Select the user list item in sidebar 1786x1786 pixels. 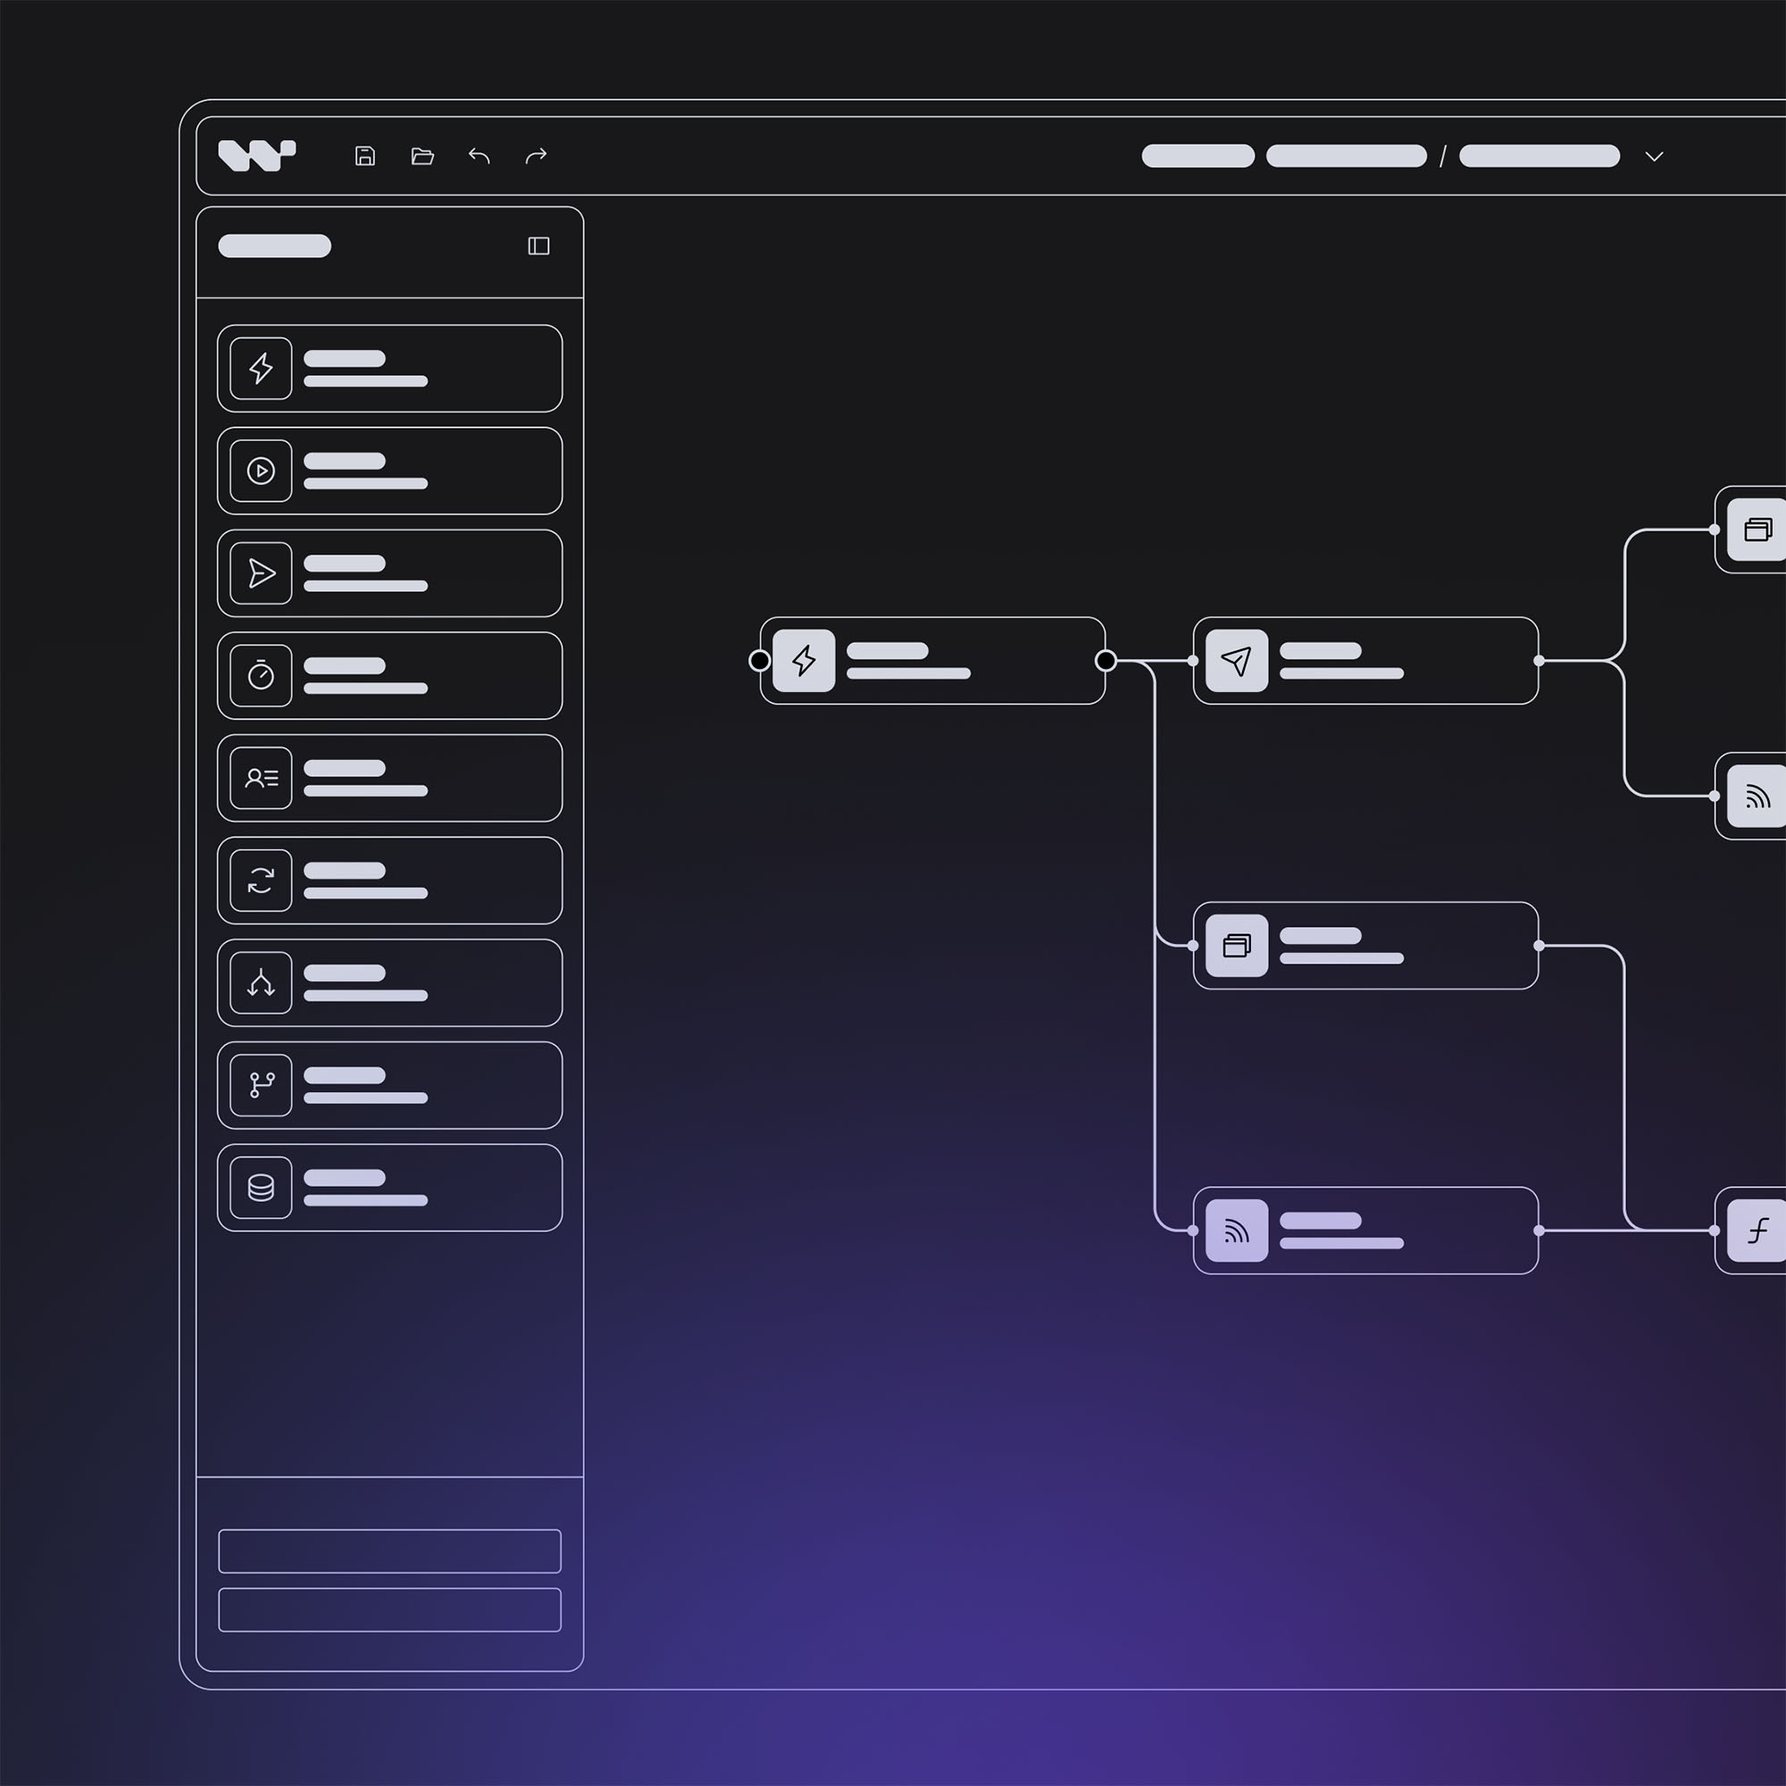coord(389,779)
